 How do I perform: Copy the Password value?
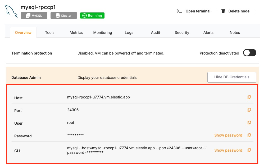(x=249, y=135)
